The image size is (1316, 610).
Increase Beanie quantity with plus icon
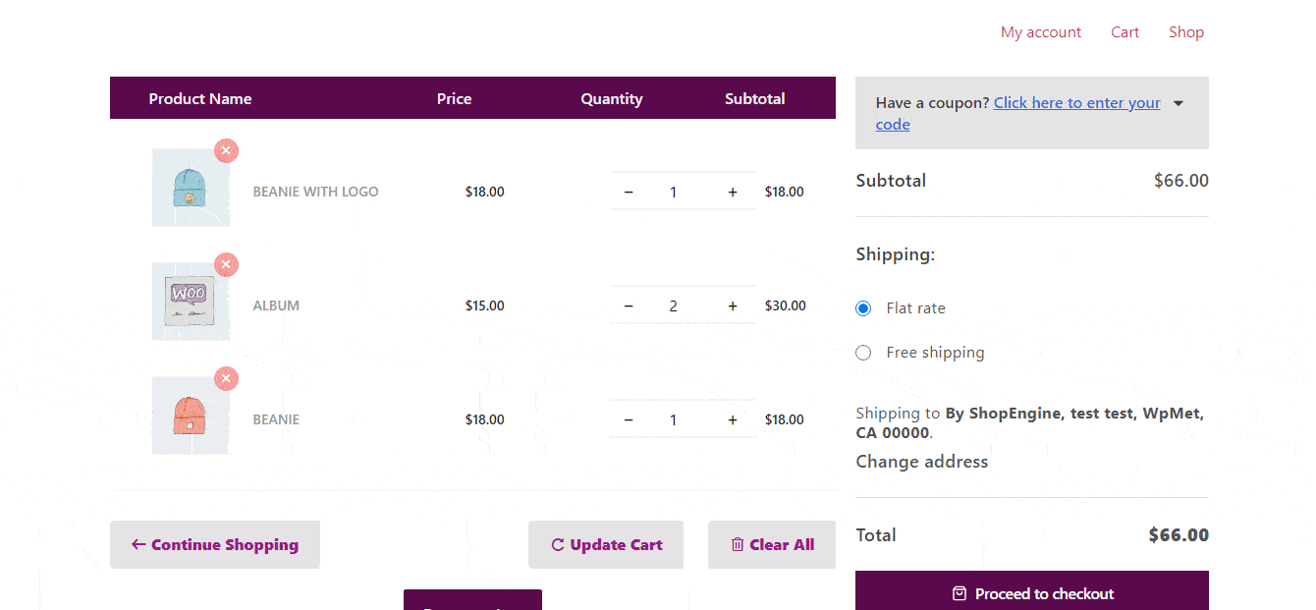pyautogui.click(x=733, y=420)
